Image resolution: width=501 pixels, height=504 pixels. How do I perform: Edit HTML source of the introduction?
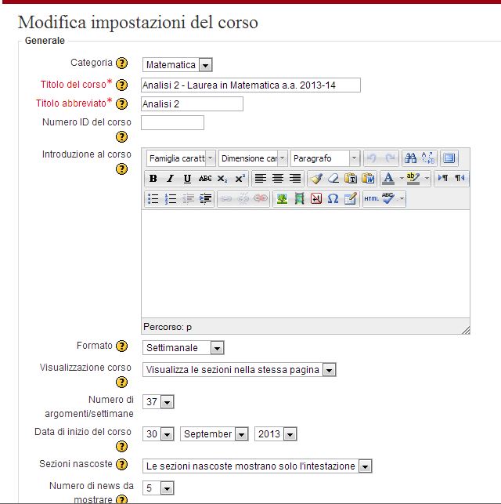pyautogui.click(x=372, y=199)
